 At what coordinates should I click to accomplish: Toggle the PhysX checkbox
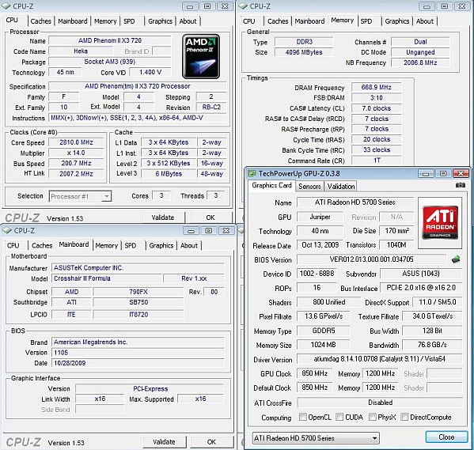(x=373, y=417)
